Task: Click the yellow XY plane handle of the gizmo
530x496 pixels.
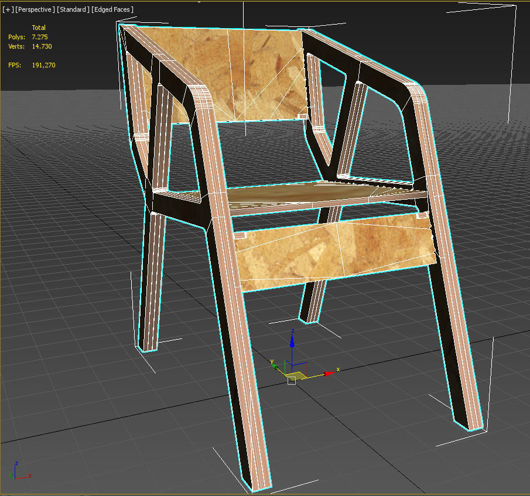Action: point(297,375)
